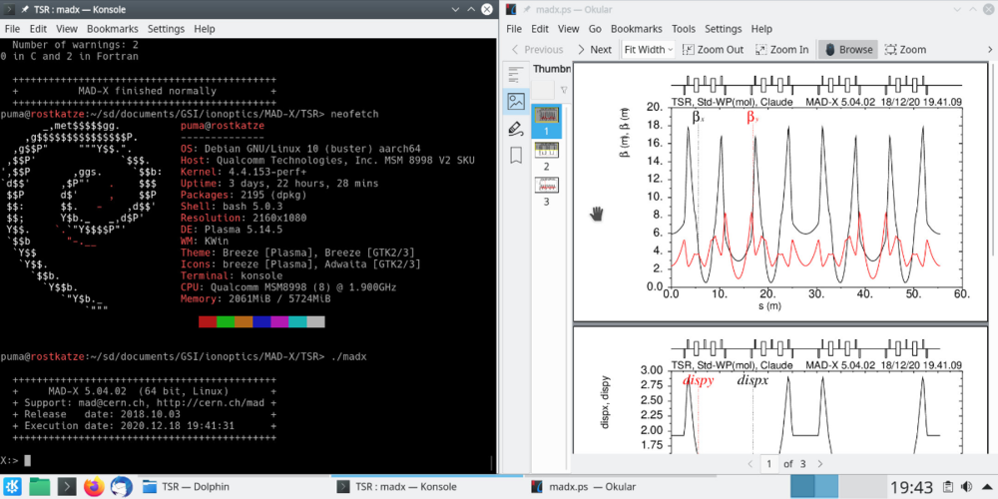The height and width of the screenshot is (499, 998).
Task: Click the Zoom Out toolbar button
Action: coord(713,49)
